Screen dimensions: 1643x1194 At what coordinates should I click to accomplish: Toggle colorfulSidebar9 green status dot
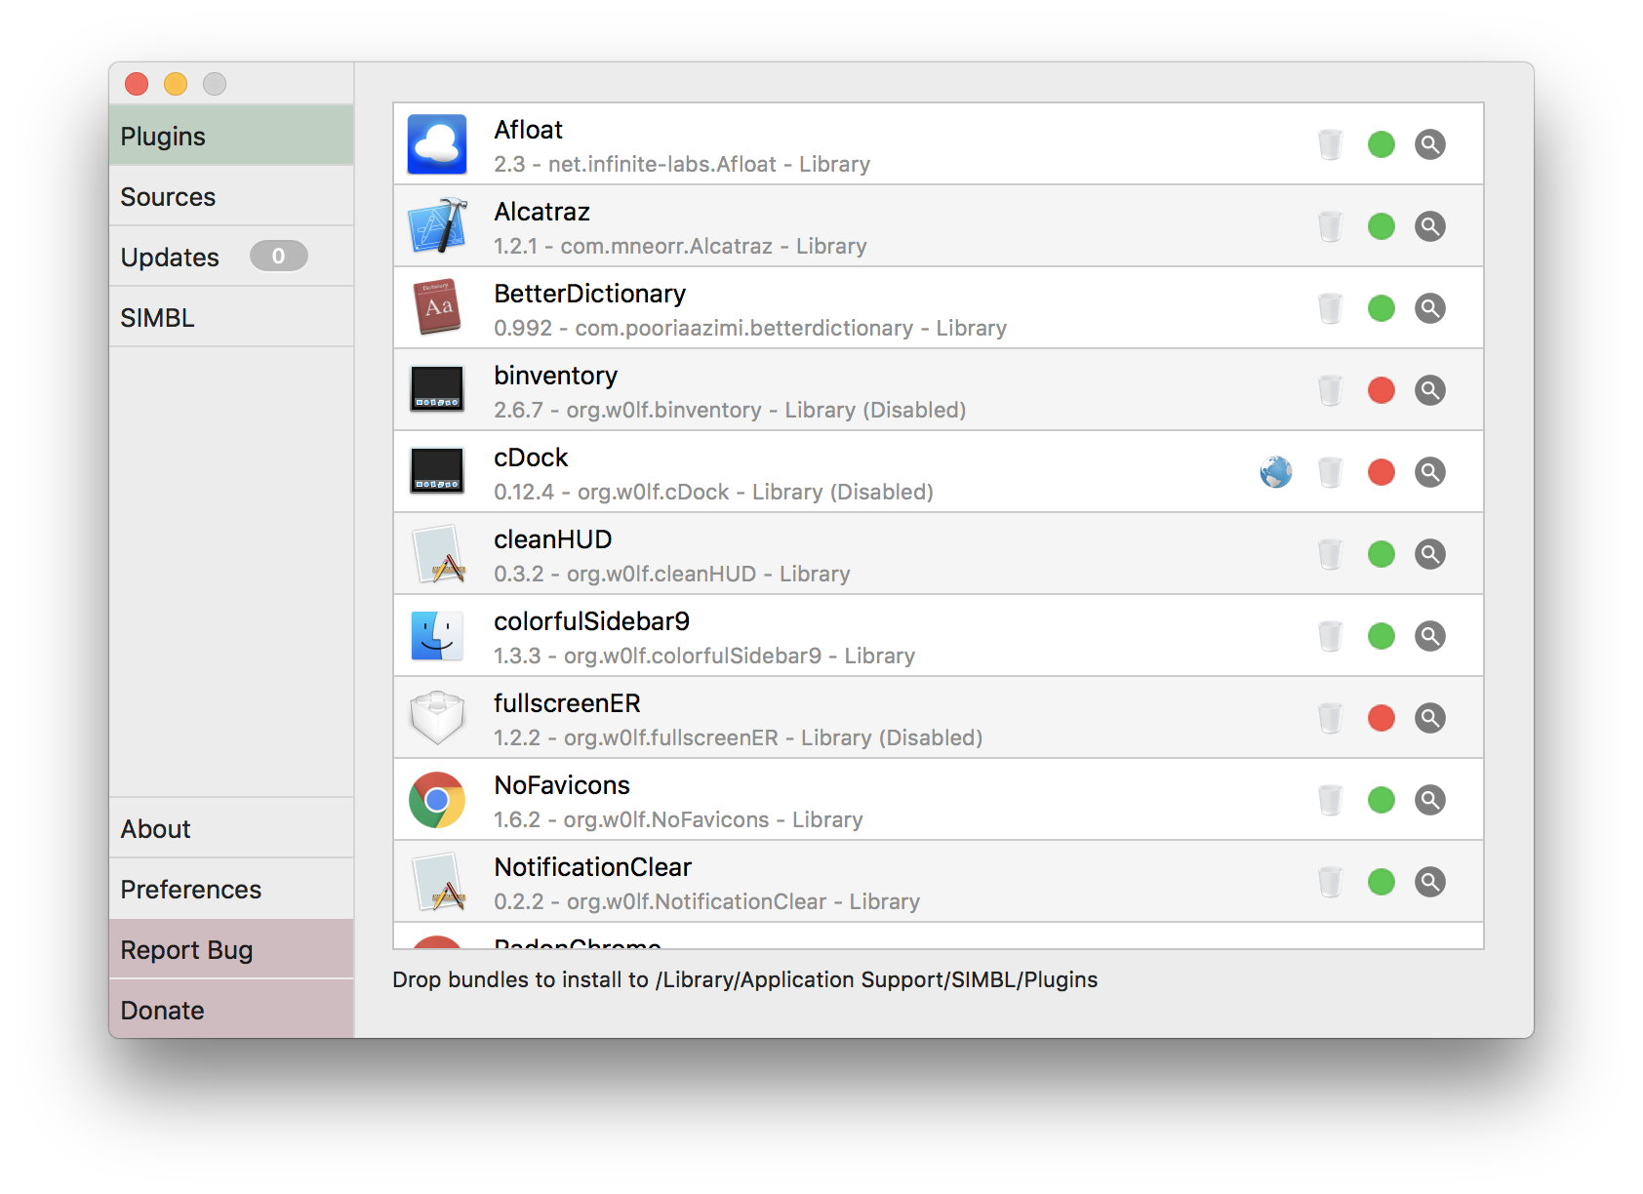coord(1382,636)
